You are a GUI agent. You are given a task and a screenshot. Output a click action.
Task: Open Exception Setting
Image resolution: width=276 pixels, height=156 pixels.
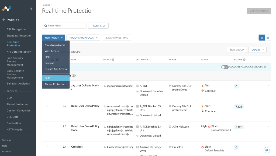point(117,38)
